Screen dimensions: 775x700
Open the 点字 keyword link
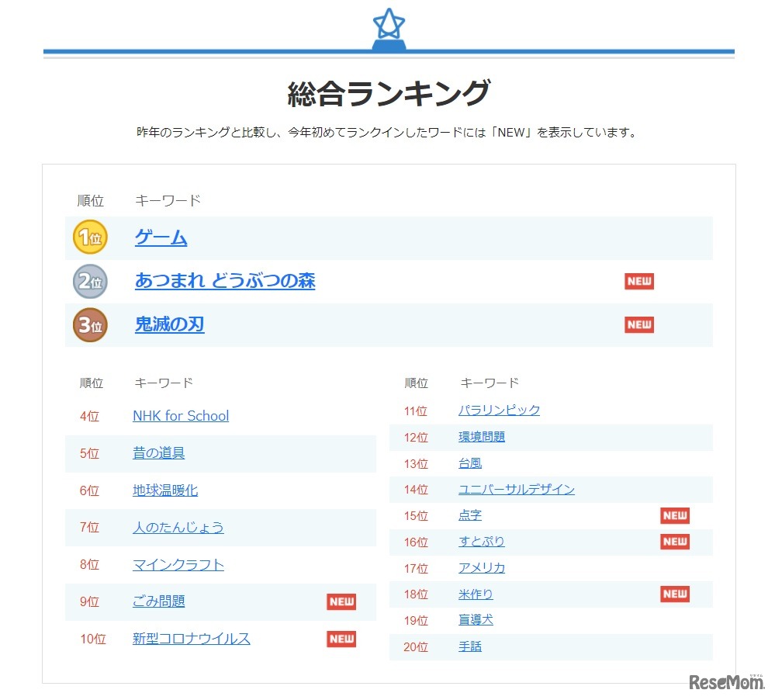click(x=470, y=515)
